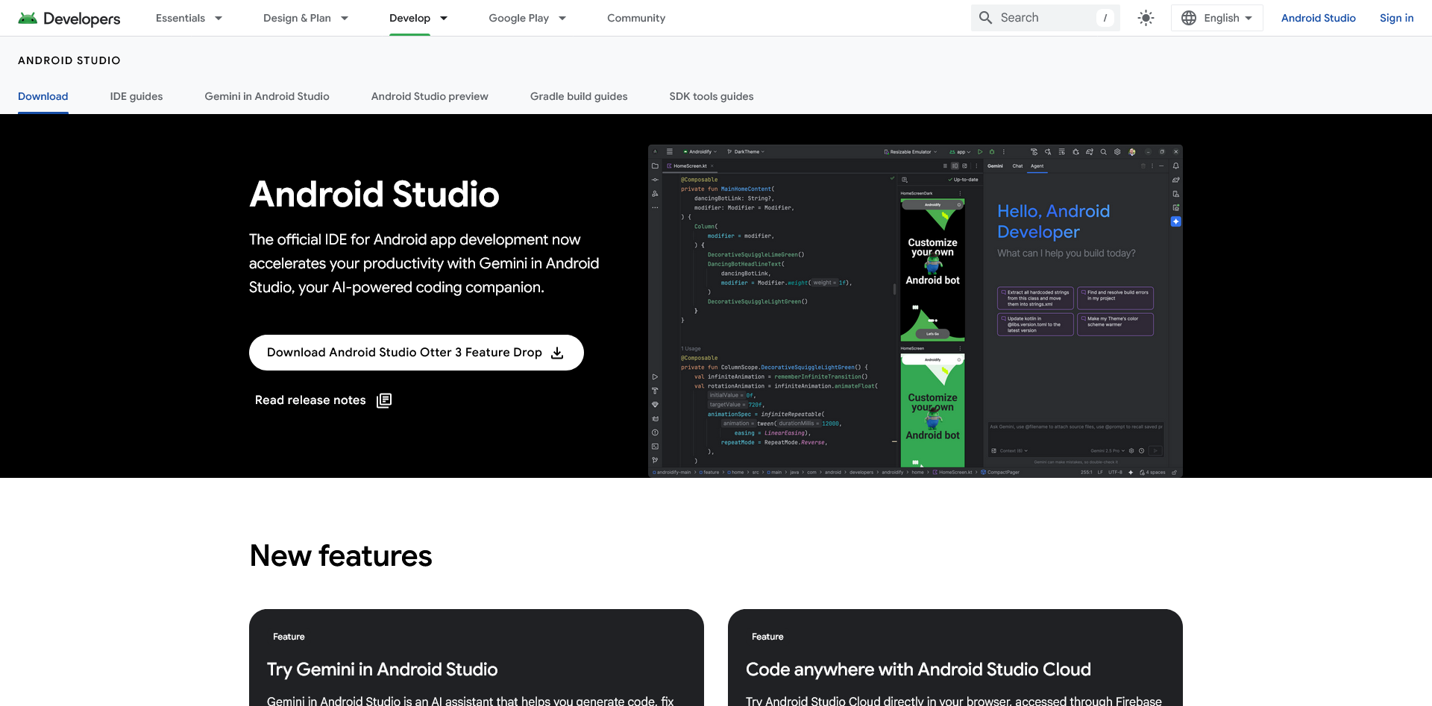Click the release notes icon beside Read release notes
This screenshot has height=706, width=1432.
(384, 400)
